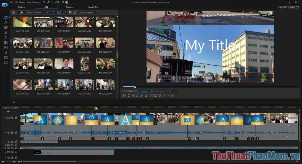This screenshot has width=302, height=164.
Task: Select Movie preview mode
Action: point(145,91)
